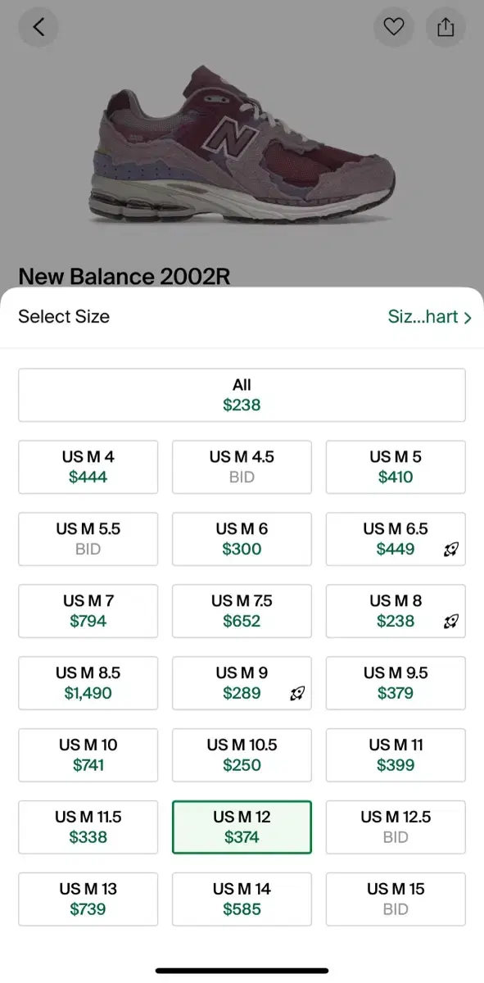Tap rocket icon on US M 8
Viewport: 484px width, 983px height.
[x=450, y=623]
